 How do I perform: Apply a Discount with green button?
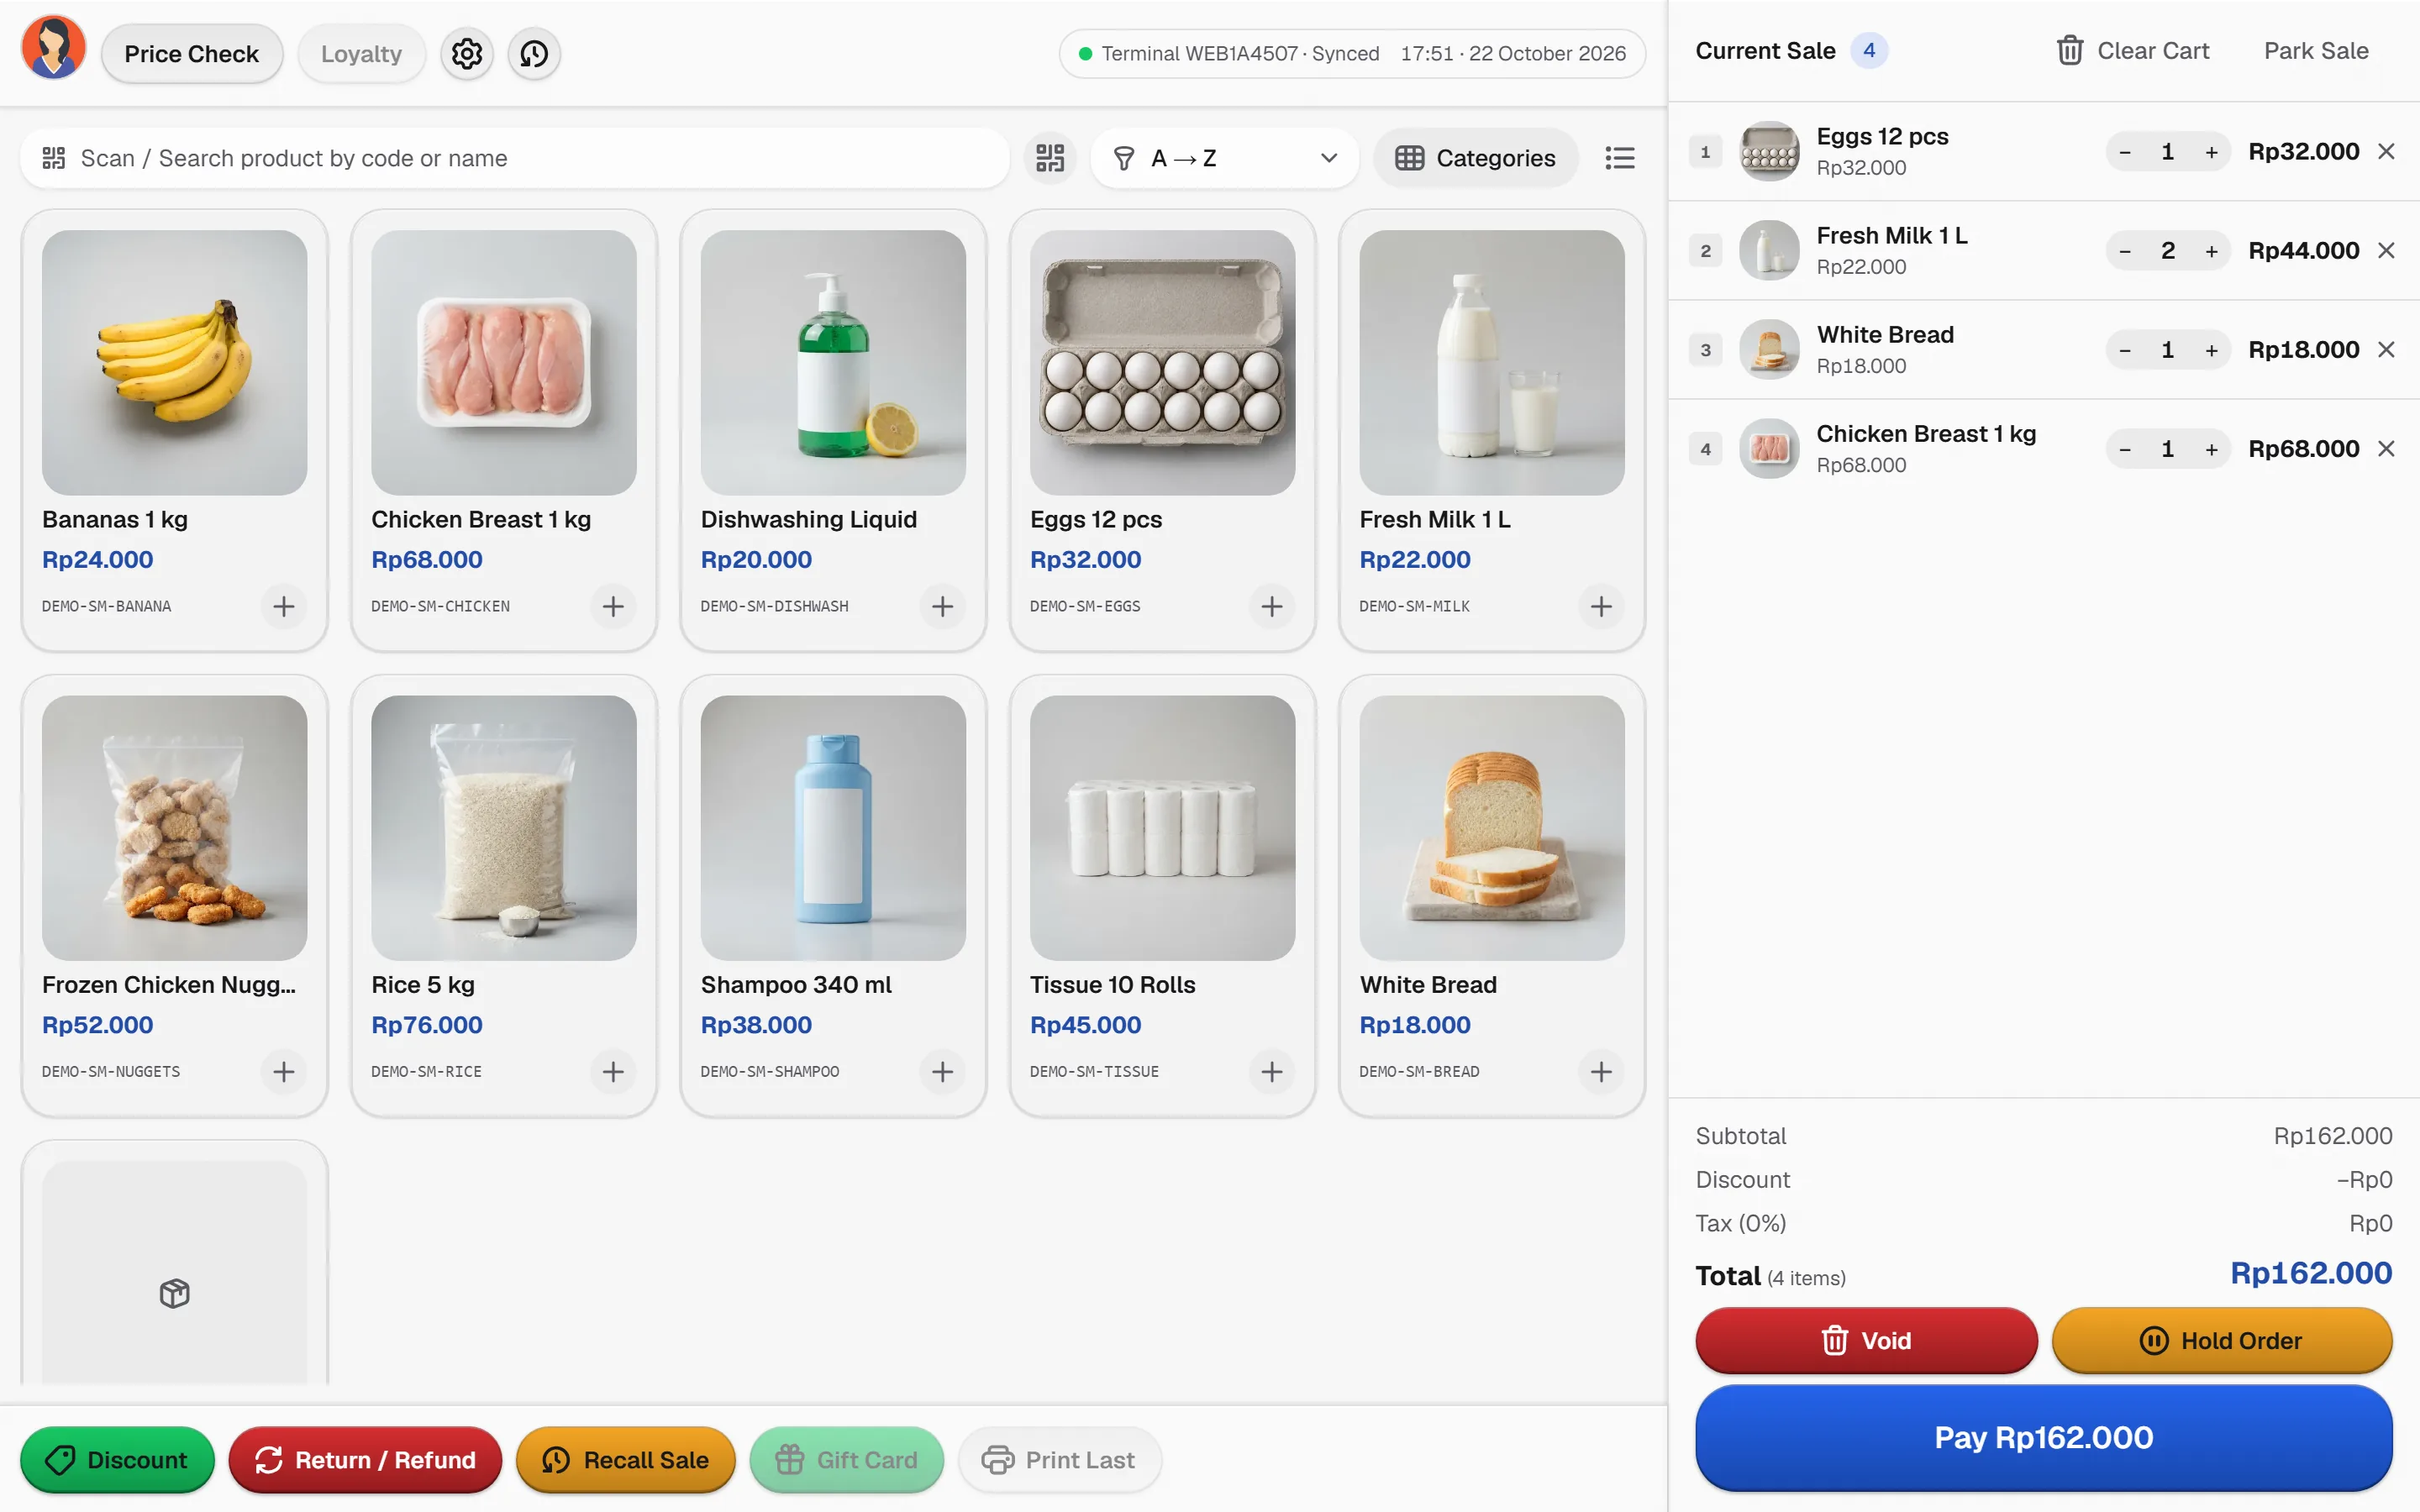117,1460
